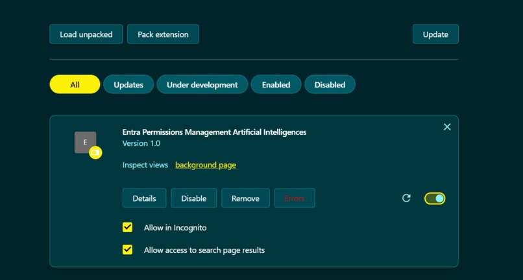523x280 pixels.
Task: Close the extension card with X
Action: tap(447, 126)
